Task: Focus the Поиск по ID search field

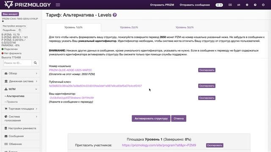Action: (17, 63)
